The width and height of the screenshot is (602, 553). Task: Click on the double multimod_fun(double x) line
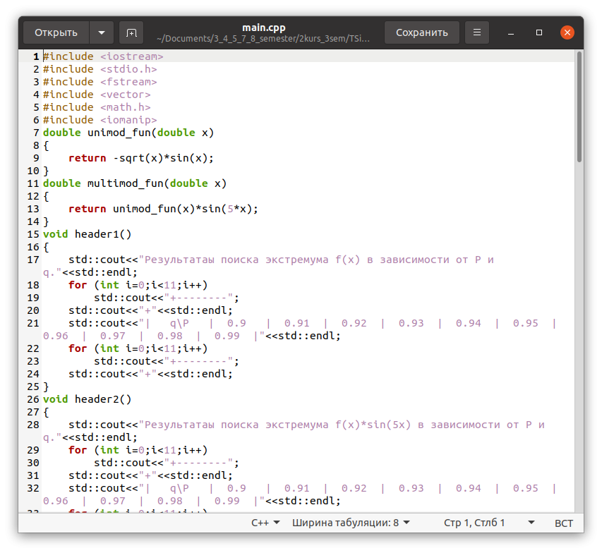pyautogui.click(x=134, y=183)
